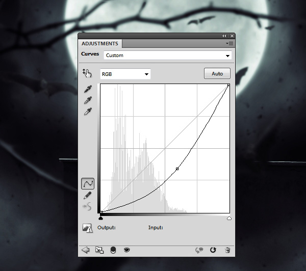Collapse the panel with double arrows
306x271 pixels.
coord(224,36)
